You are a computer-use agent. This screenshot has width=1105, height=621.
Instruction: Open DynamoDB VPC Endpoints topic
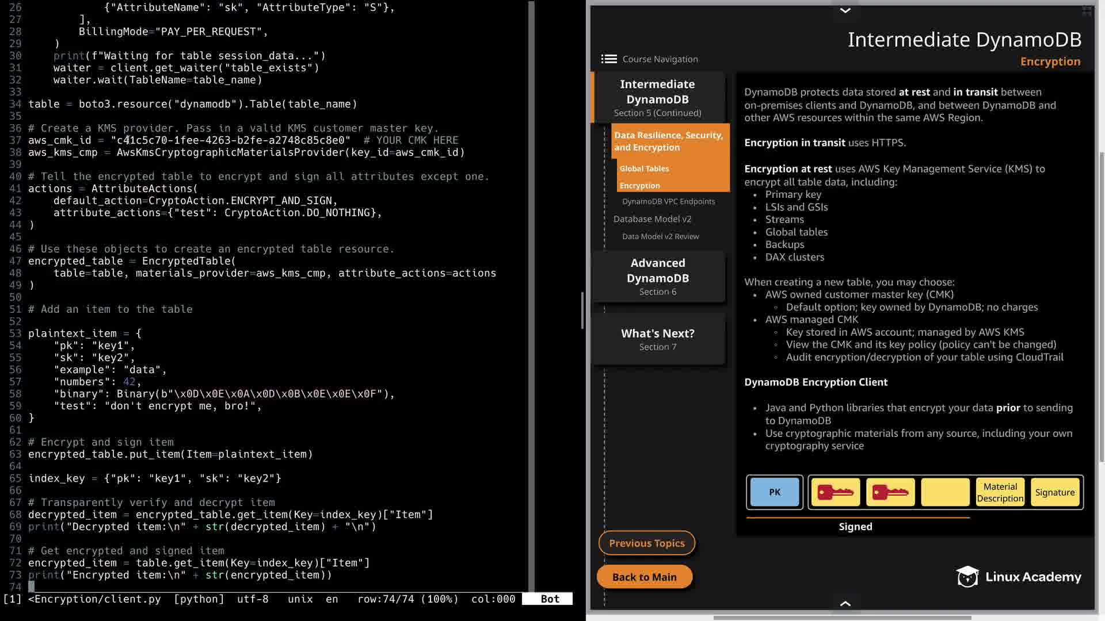pos(668,201)
